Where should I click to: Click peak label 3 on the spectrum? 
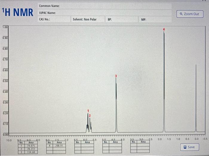click(x=116, y=76)
